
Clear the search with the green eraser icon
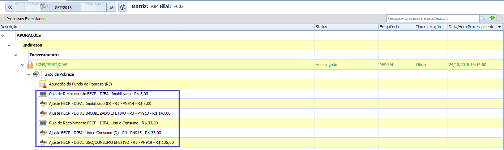pos(491,18)
